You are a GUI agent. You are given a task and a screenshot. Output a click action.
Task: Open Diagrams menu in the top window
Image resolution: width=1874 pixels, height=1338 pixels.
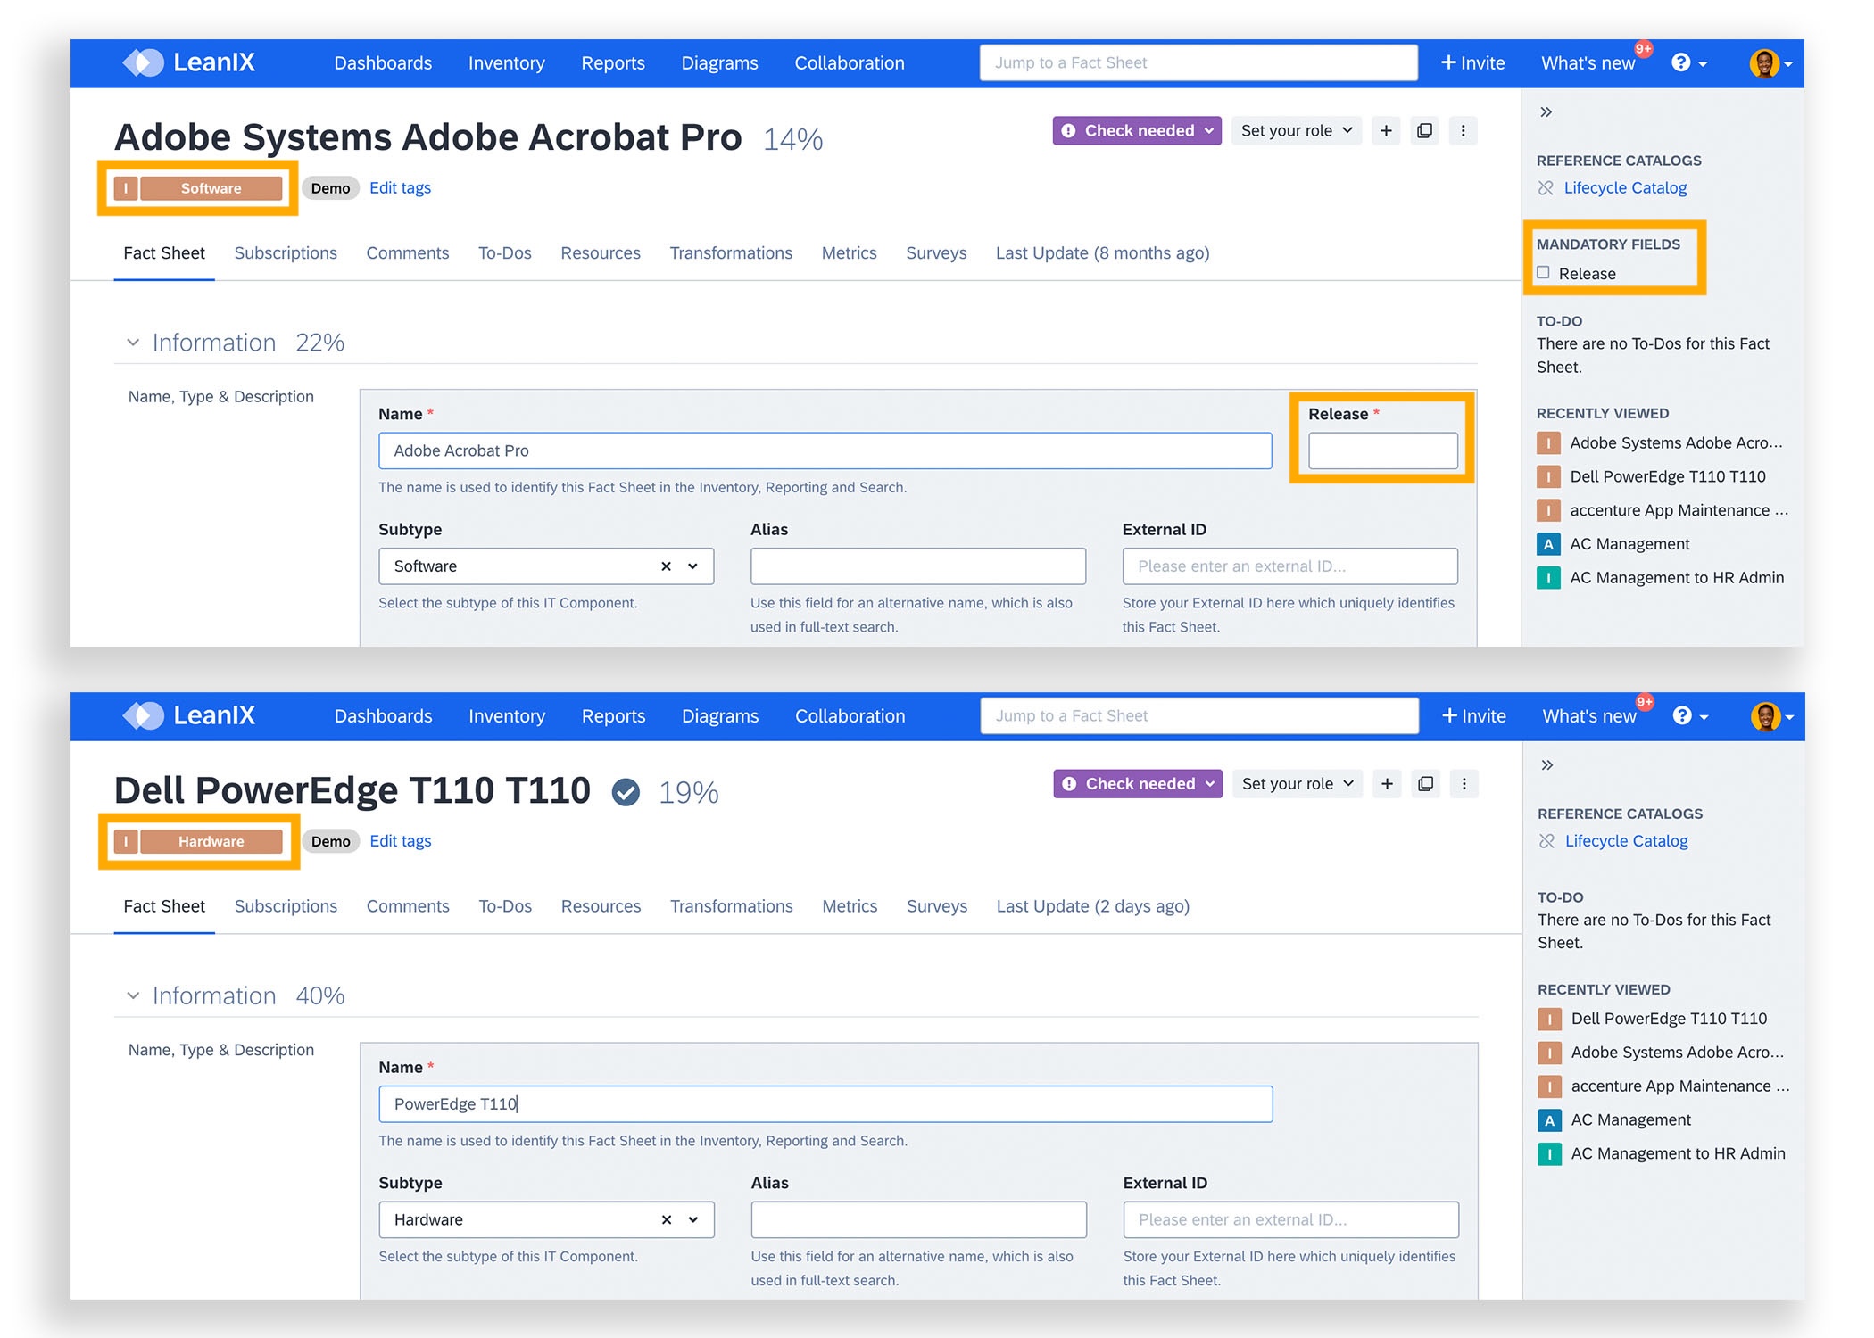pos(719,63)
